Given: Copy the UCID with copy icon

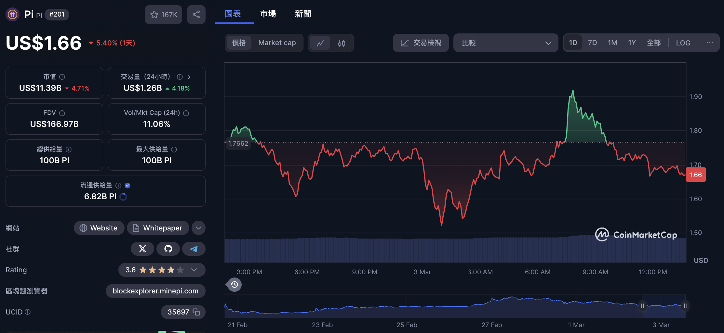Looking at the screenshot, I should (196, 312).
